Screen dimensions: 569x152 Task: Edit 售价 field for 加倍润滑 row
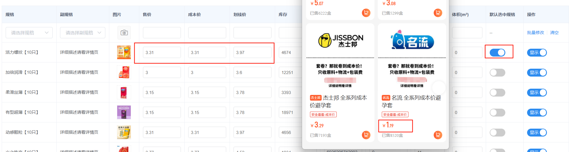(x=162, y=73)
